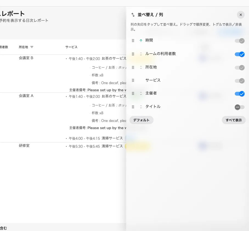Click the sort arrows for 所在地 in panel

coord(141,67)
